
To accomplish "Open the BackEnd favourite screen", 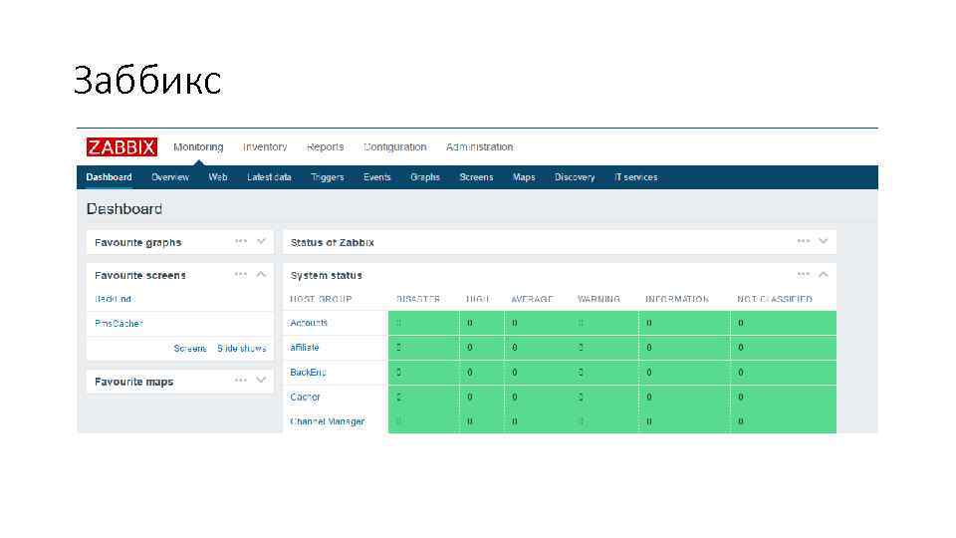I will coord(114,299).
